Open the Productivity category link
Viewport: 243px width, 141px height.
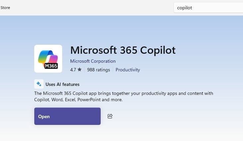tap(128, 70)
